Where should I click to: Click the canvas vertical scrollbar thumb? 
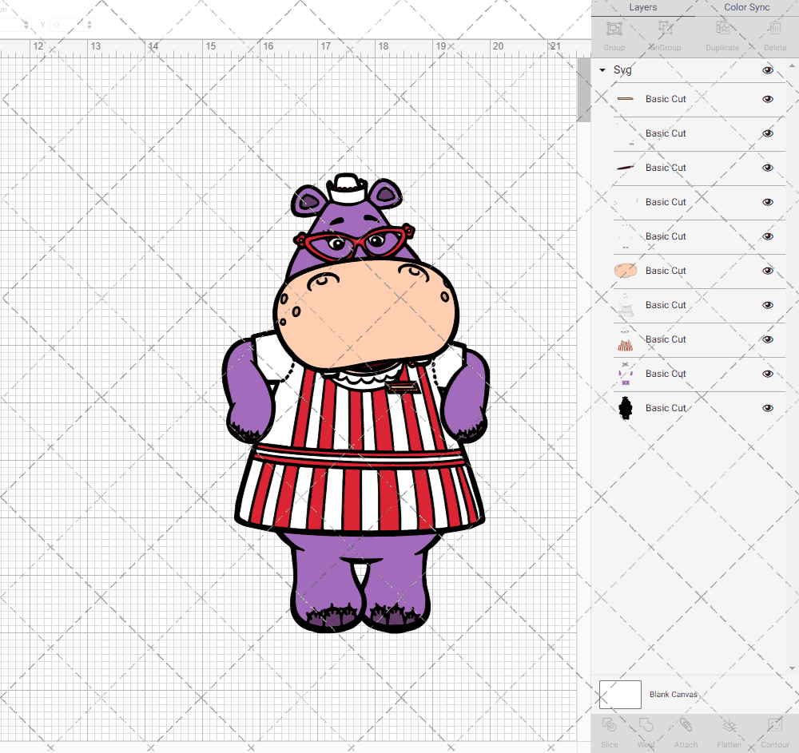coord(583,90)
